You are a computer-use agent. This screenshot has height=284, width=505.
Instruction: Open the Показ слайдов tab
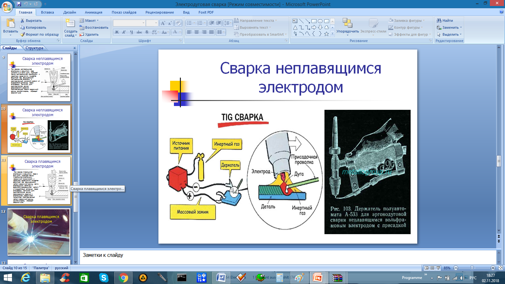click(x=124, y=12)
